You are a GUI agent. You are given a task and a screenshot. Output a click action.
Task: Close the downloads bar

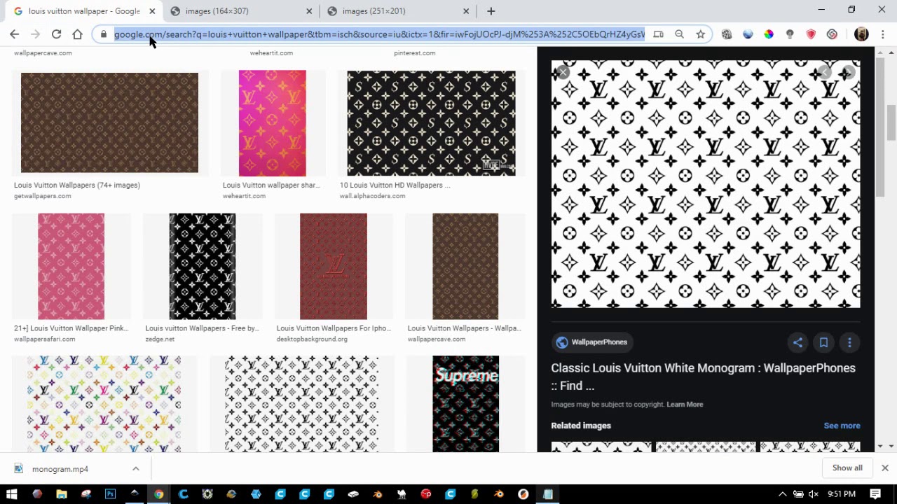point(884,468)
